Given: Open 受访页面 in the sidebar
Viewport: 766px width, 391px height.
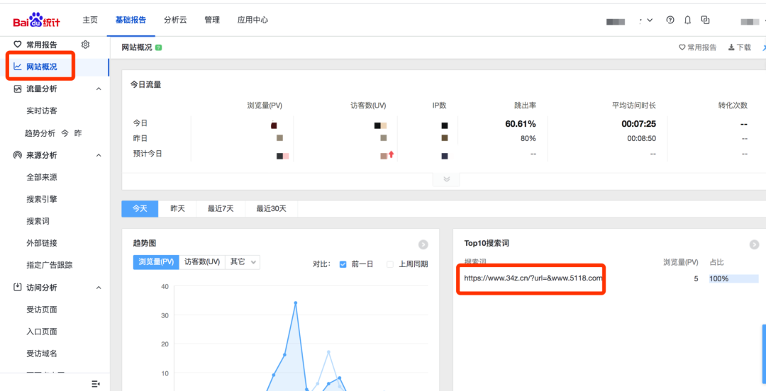Looking at the screenshot, I should click(42, 310).
